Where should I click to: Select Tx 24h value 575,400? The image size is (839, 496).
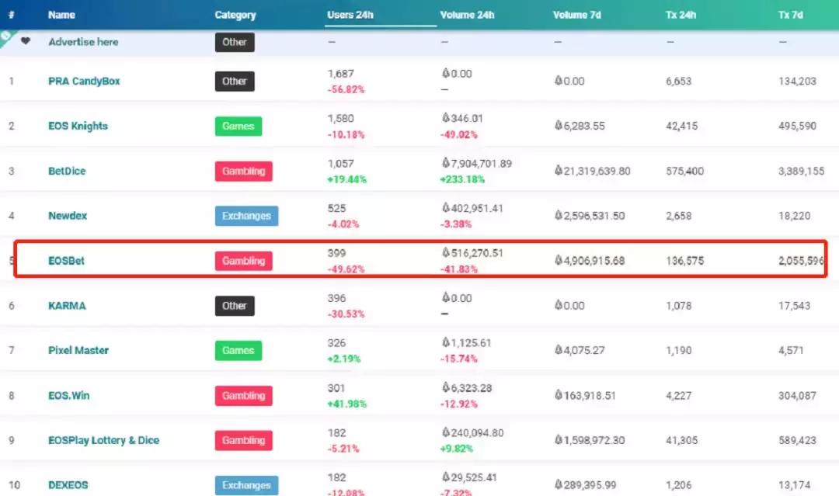(x=685, y=171)
